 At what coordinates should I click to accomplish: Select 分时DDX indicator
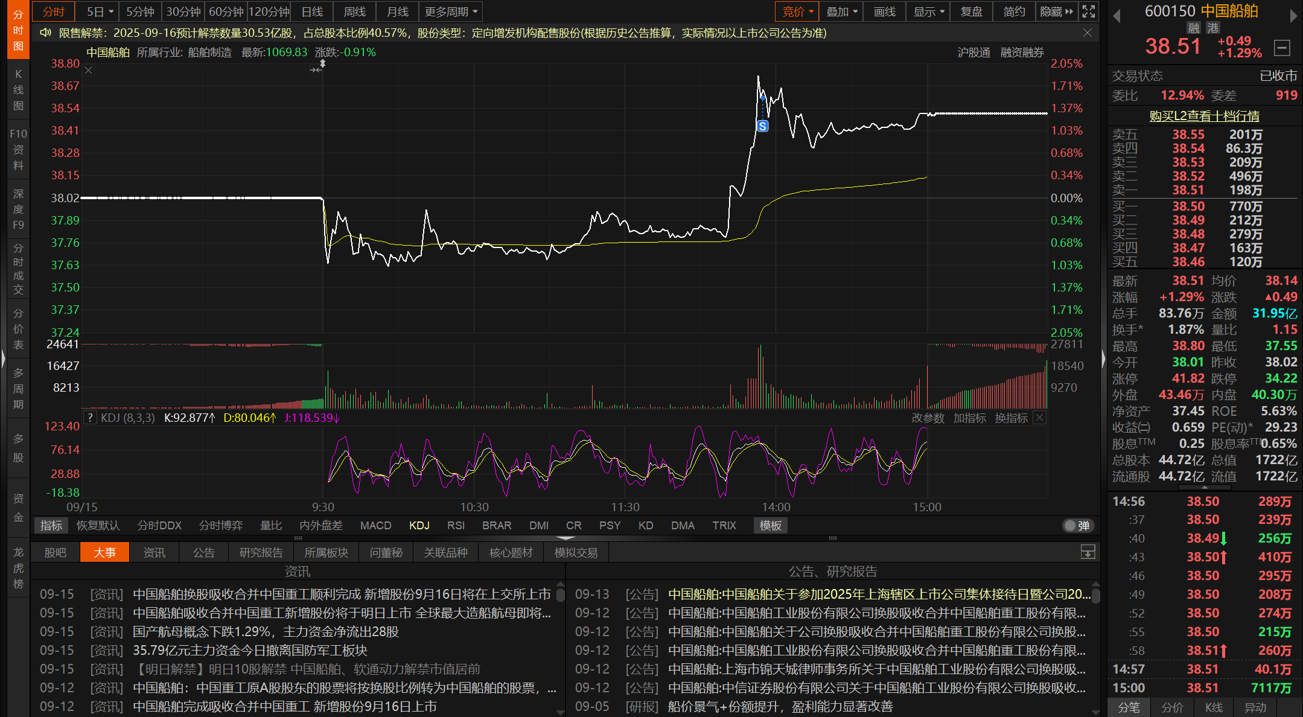click(159, 526)
